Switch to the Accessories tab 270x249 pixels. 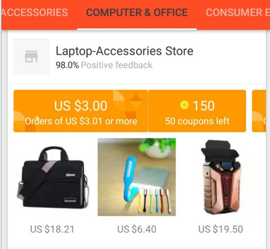34,12
